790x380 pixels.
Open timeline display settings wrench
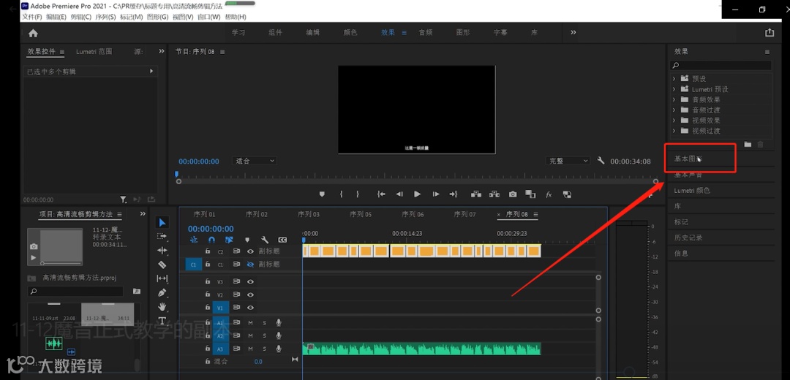point(265,240)
